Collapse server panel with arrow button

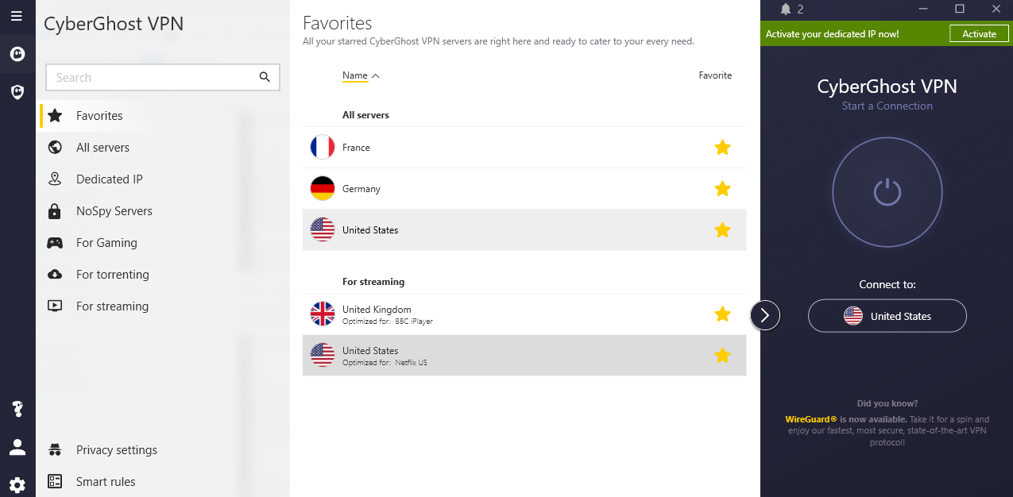pyautogui.click(x=764, y=315)
